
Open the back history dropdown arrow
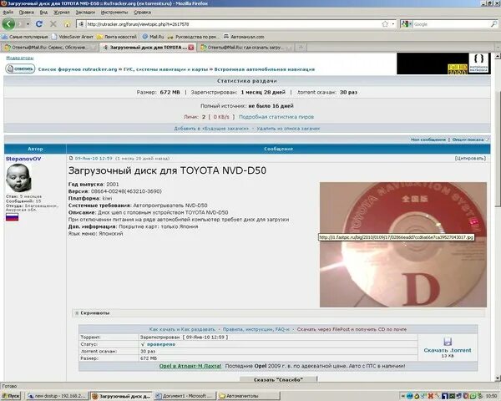pyautogui.click(x=28, y=24)
